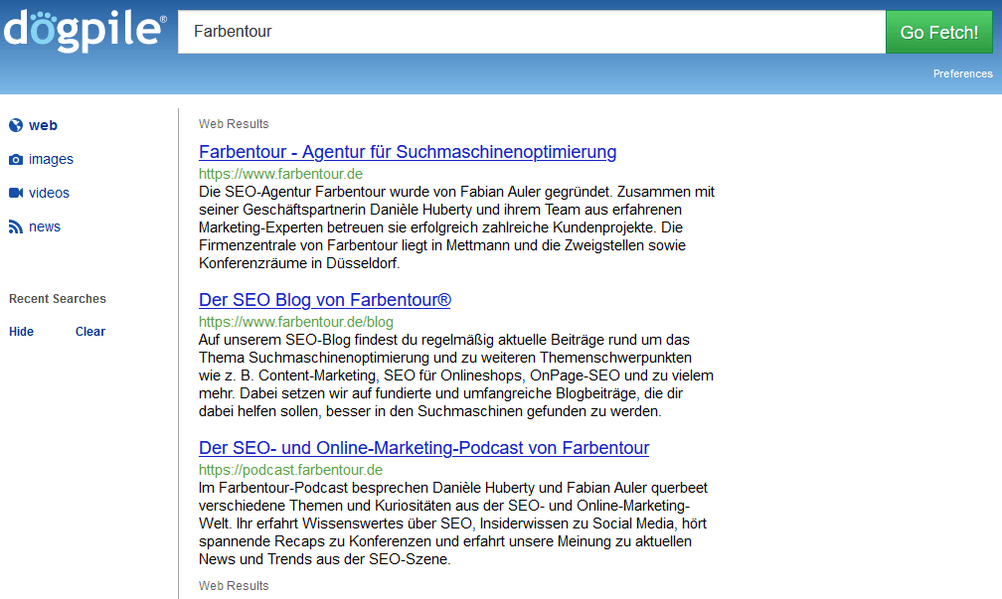Click the Dogpile logo

coord(85,30)
